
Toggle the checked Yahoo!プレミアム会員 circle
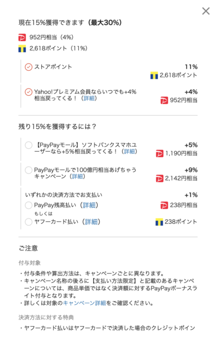29,92
